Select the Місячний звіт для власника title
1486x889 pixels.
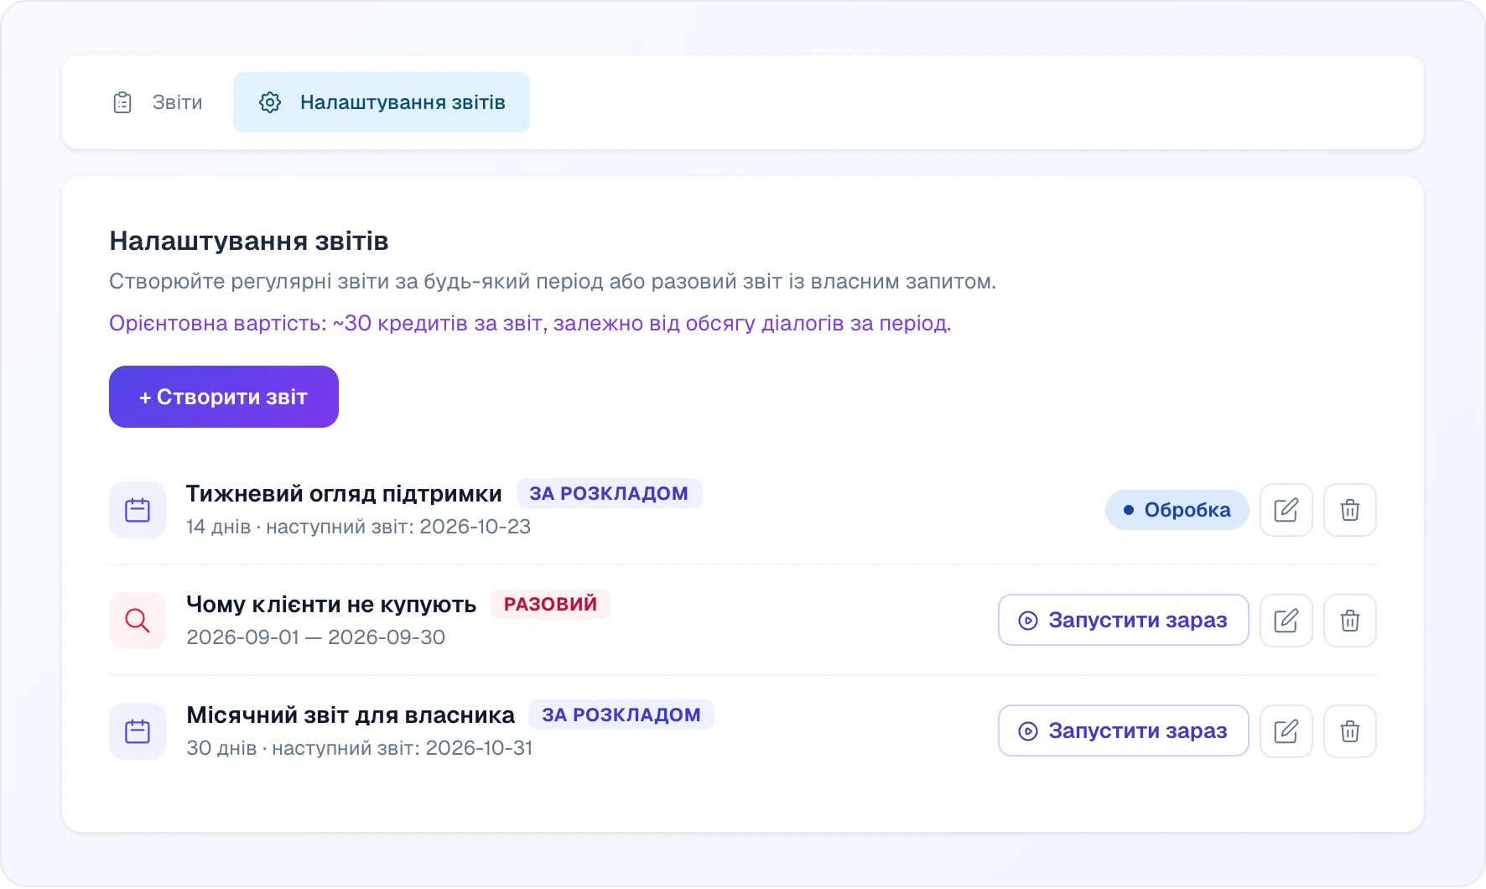coord(351,715)
